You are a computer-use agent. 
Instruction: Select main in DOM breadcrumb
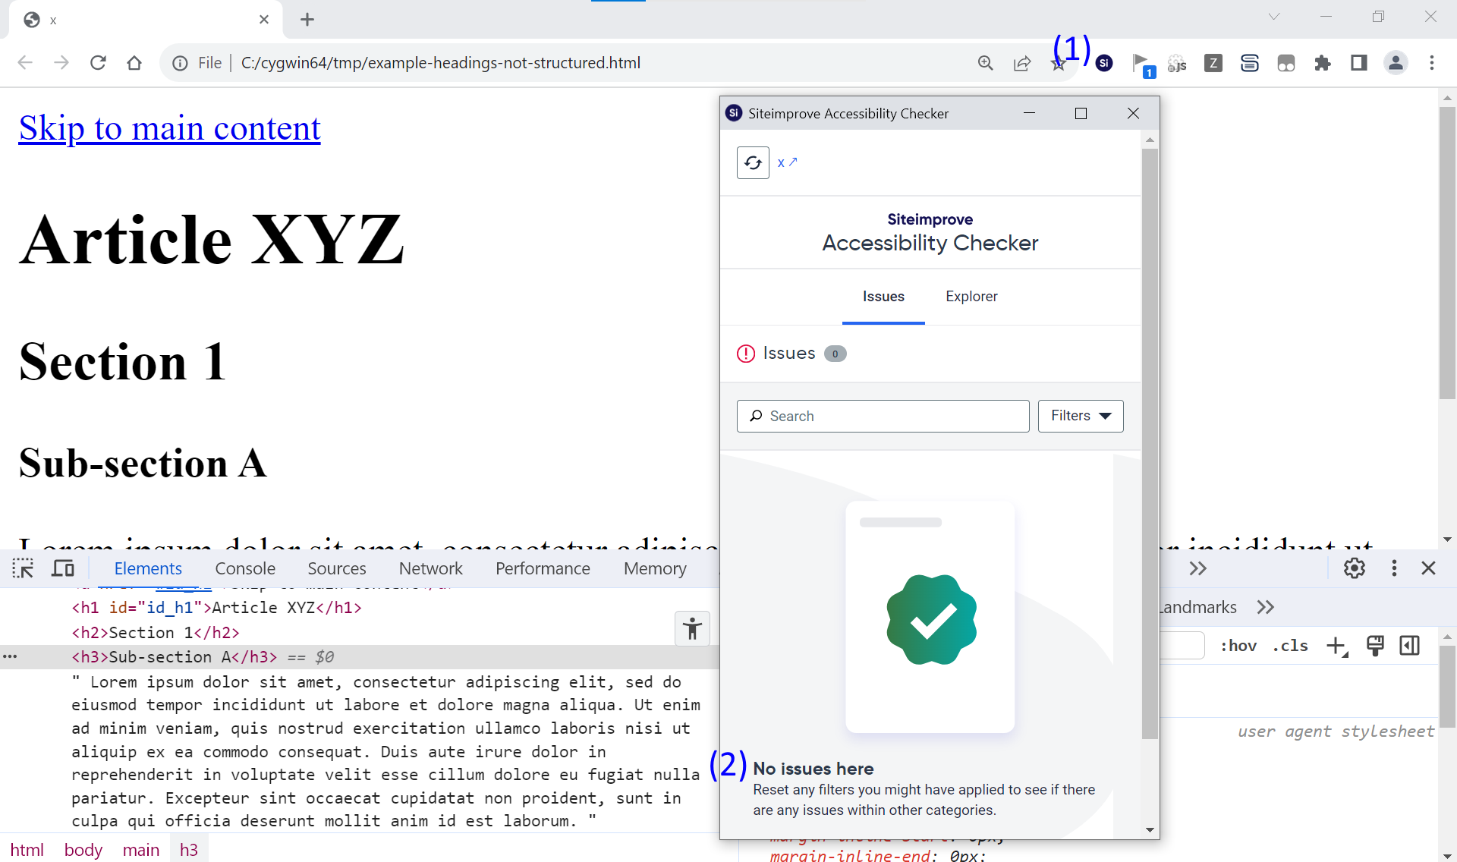coord(141,850)
